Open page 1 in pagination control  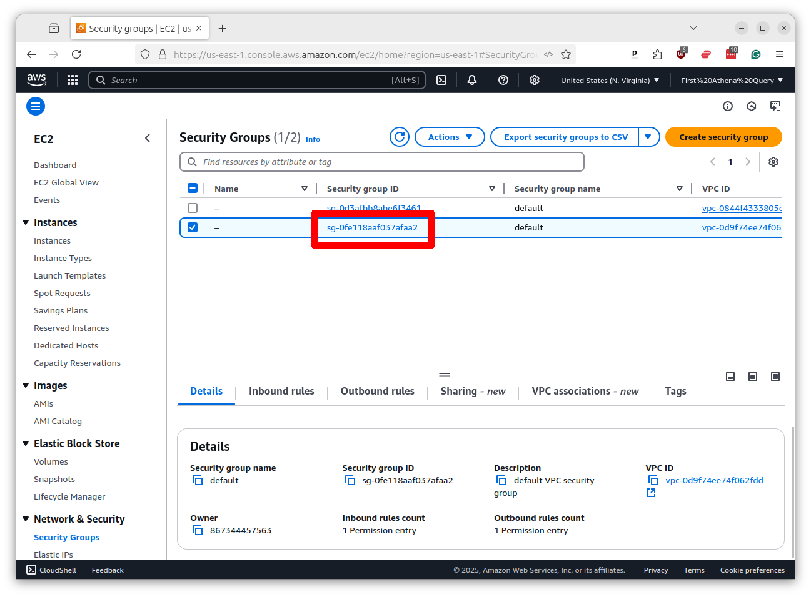click(730, 161)
